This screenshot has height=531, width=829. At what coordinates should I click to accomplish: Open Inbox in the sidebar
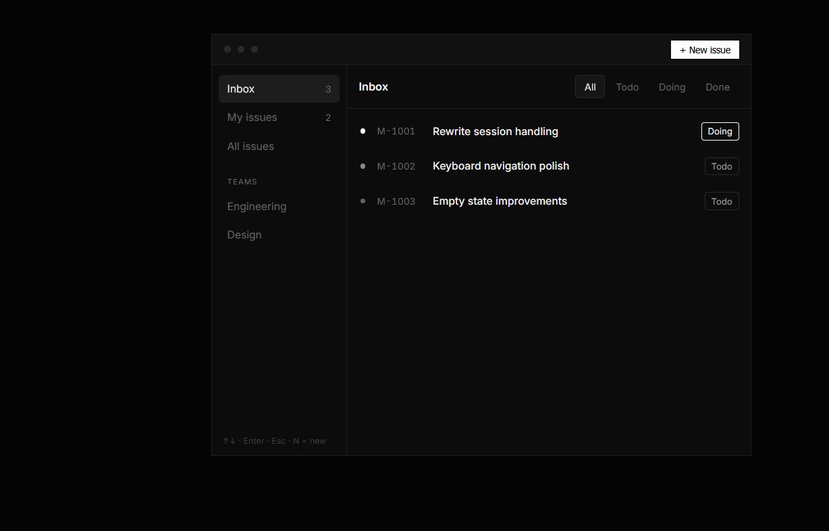279,89
